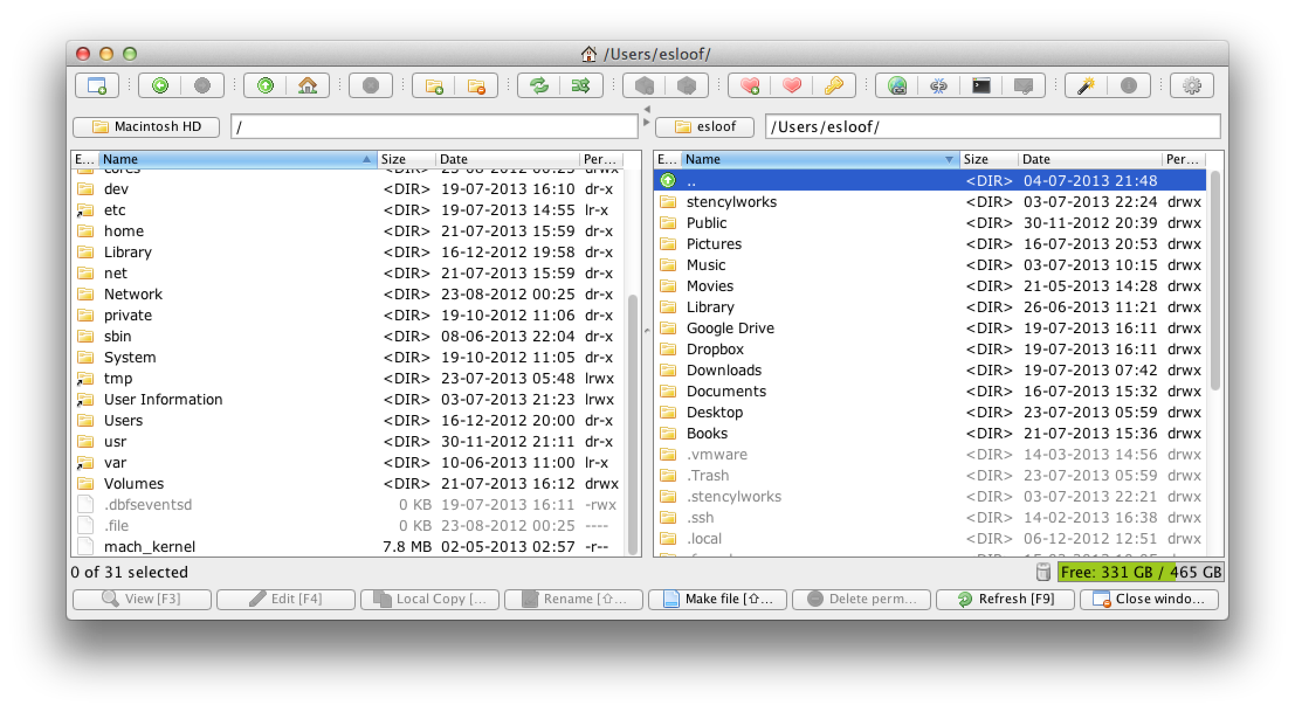Click the Local Copy button

(429, 599)
